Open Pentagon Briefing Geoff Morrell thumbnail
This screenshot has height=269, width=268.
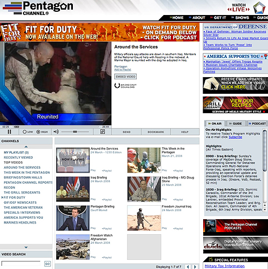point(73,218)
